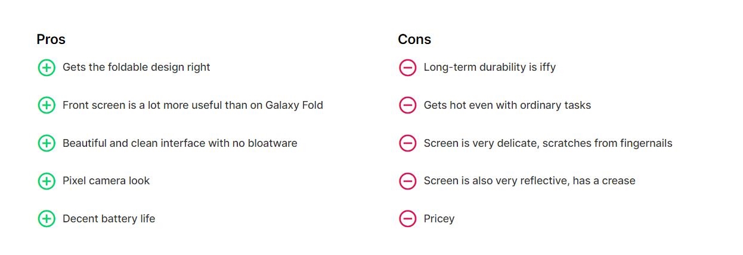
Task: Click "Beautiful and clean interface with no bloatware" text
Action: [x=179, y=143]
